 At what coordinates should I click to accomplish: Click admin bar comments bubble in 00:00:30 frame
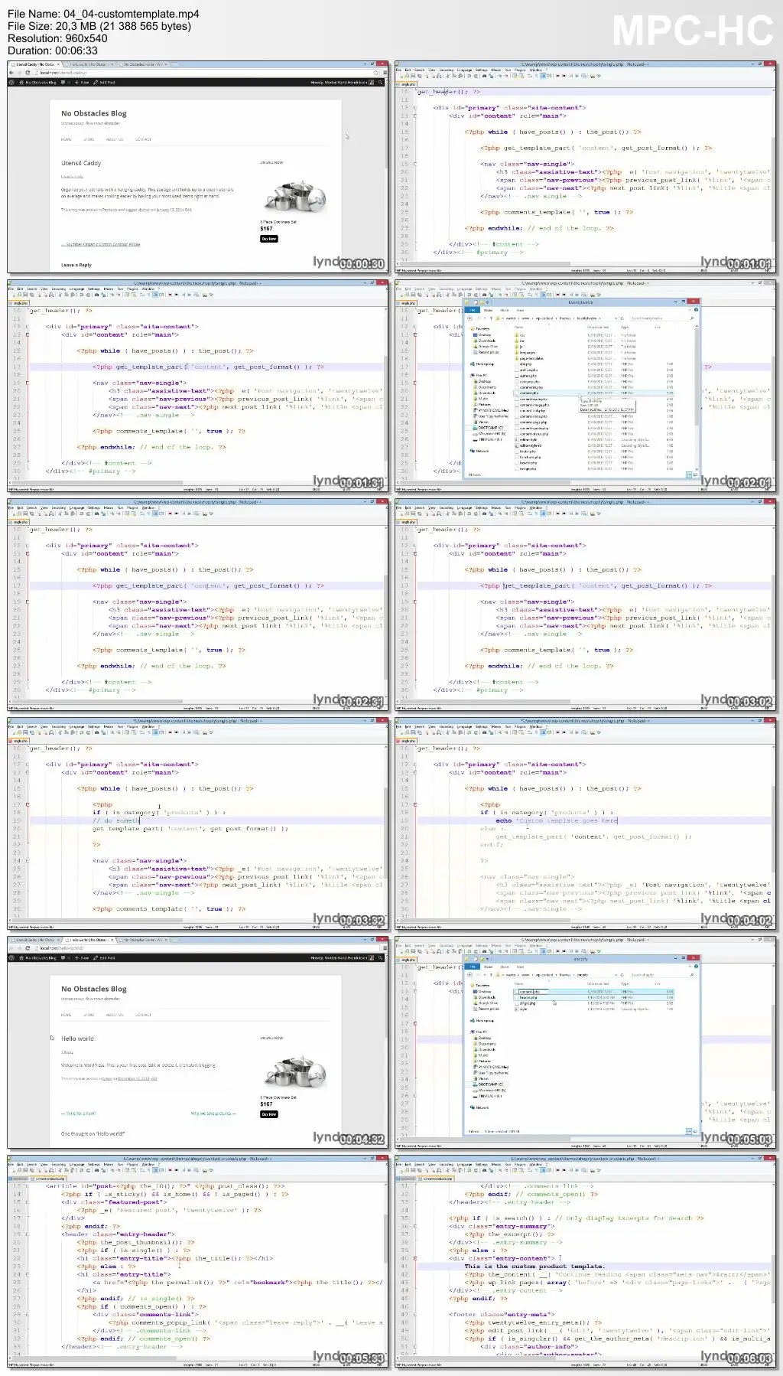coord(63,82)
